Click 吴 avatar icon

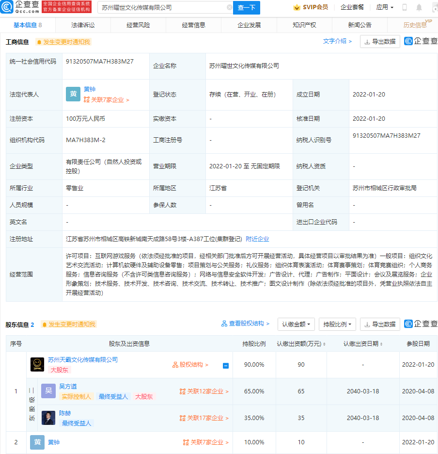(x=48, y=391)
